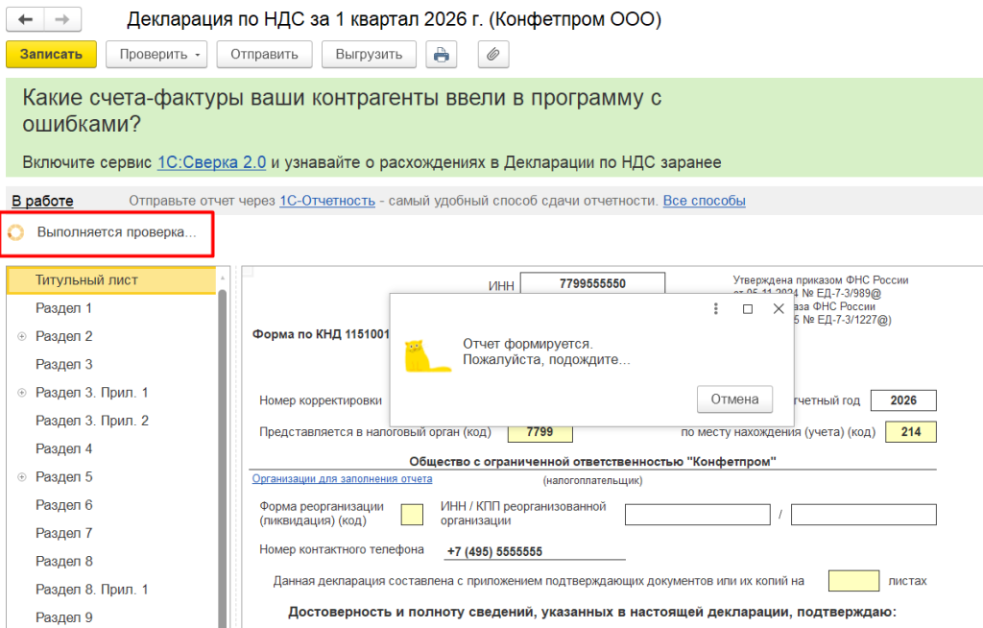The height and width of the screenshot is (628, 983).
Task: Expand the Раздел 3. Прил. 1 node
Action: [x=21, y=393]
